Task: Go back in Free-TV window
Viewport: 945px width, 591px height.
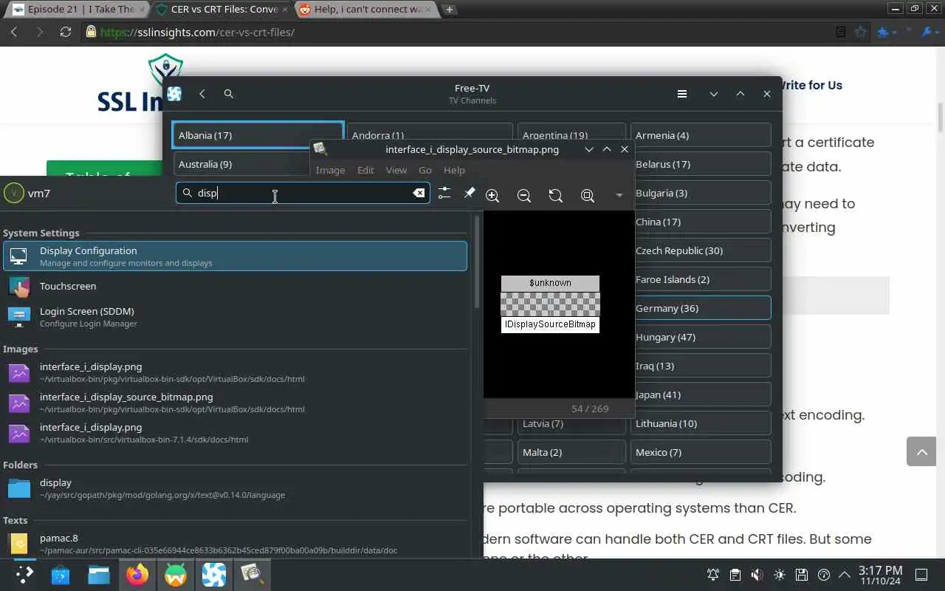Action: (202, 94)
